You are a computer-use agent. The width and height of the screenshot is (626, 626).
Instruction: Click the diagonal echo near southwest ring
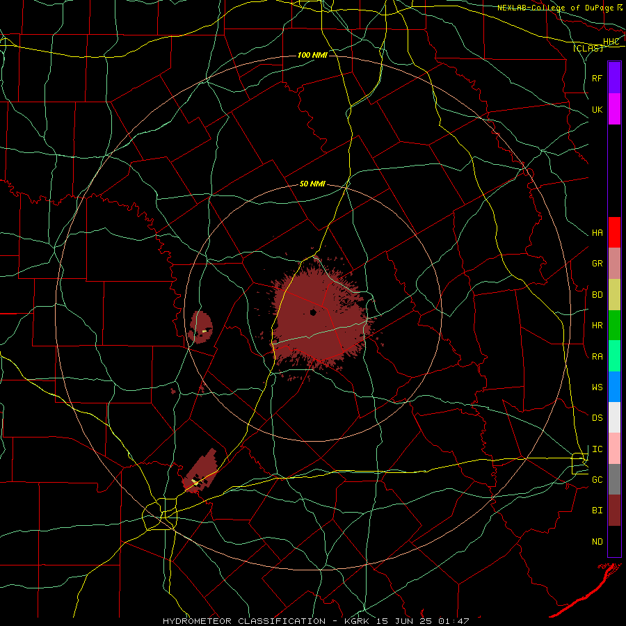200,471
